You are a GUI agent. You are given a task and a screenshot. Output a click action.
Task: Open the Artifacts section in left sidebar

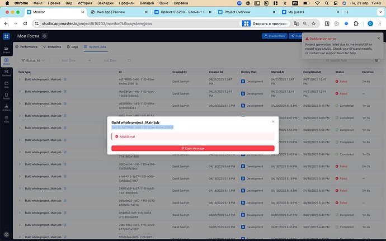(6, 108)
